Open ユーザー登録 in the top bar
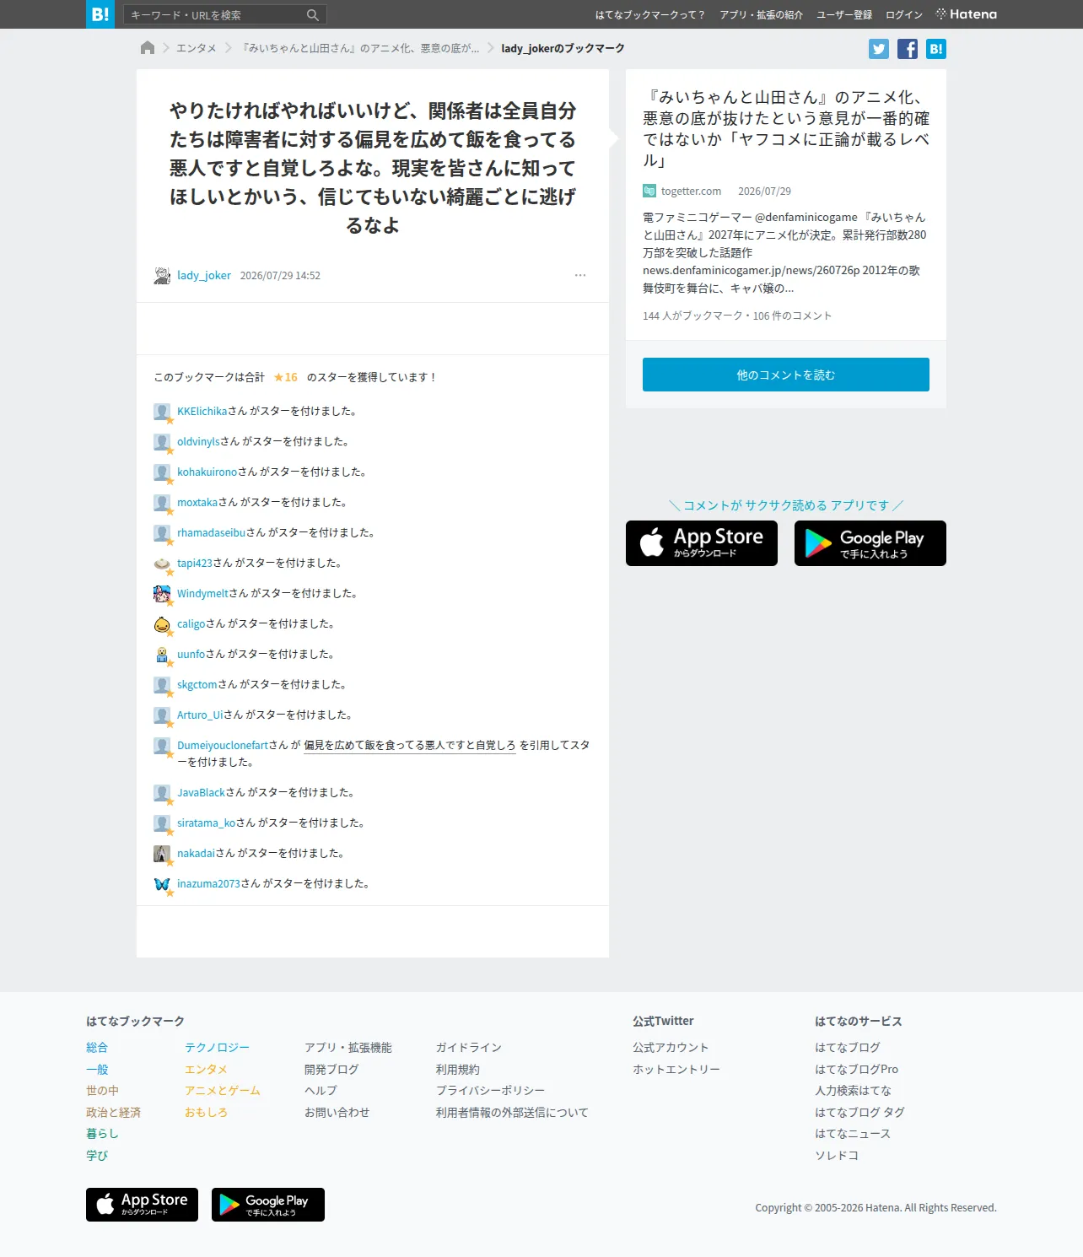Screen dimensions: 1083x1257 844,15
